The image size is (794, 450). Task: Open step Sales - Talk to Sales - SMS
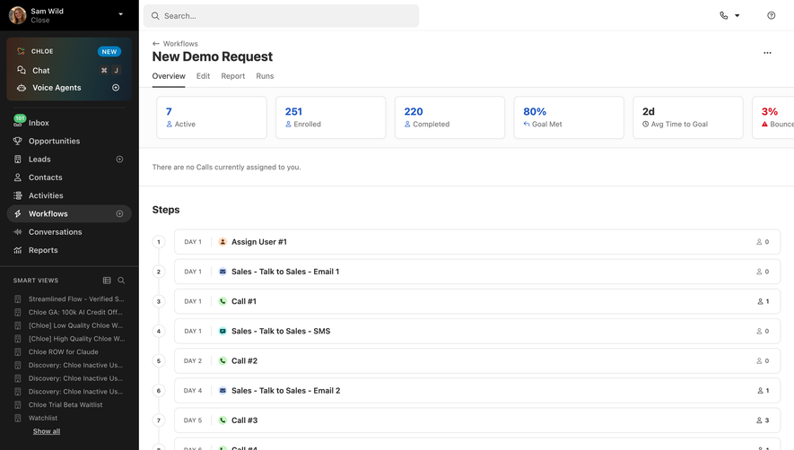(x=477, y=331)
